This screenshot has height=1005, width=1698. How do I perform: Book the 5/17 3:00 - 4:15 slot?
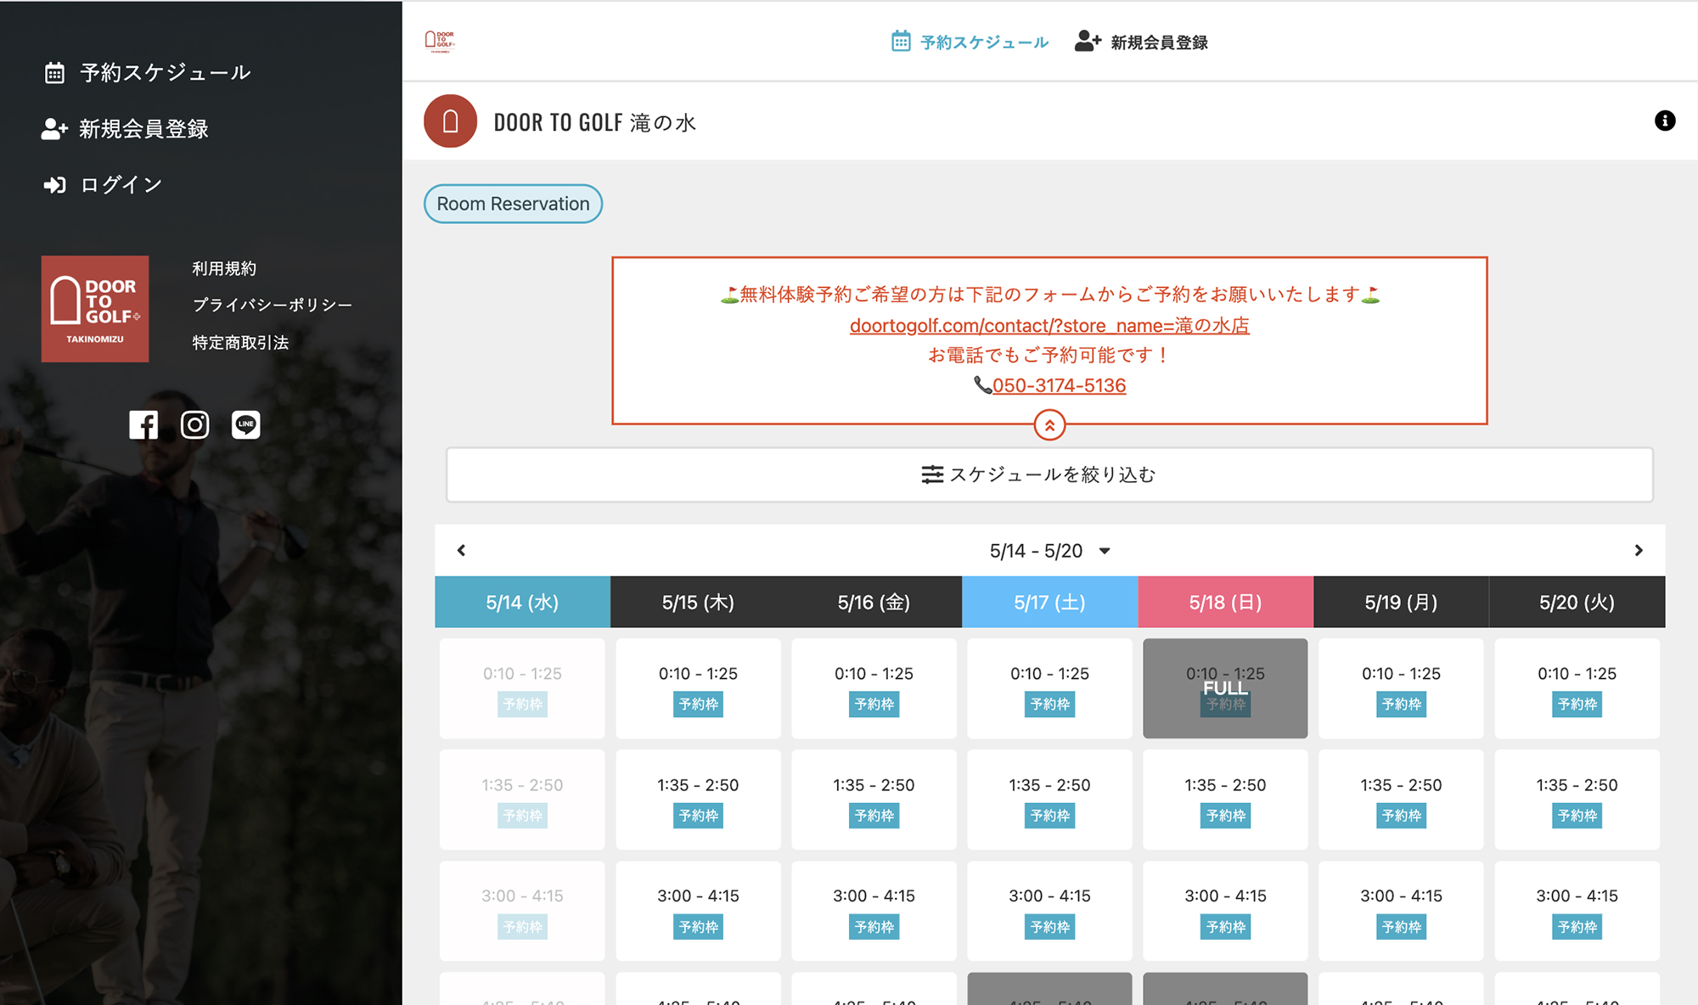pyautogui.click(x=1049, y=911)
